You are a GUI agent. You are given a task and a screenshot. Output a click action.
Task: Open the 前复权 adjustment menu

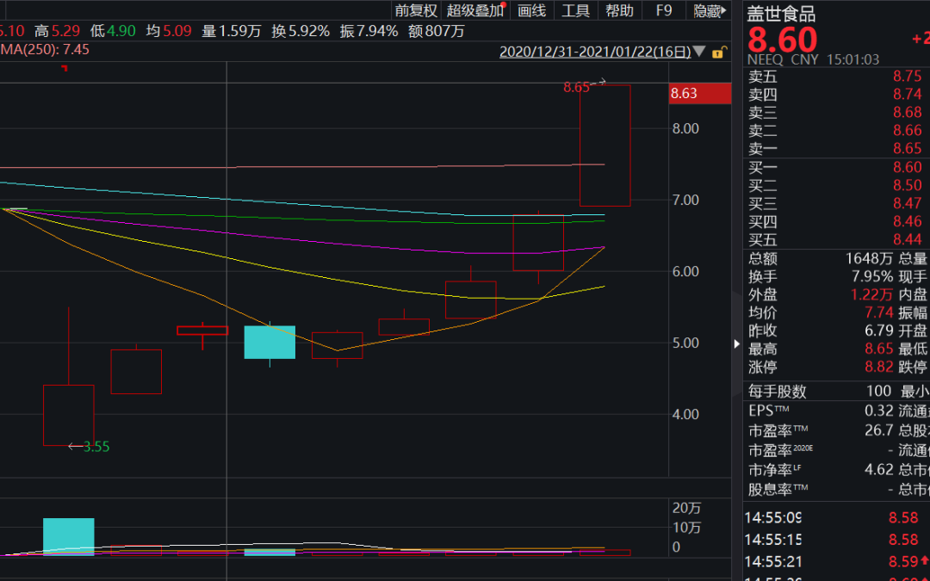pyautogui.click(x=416, y=10)
